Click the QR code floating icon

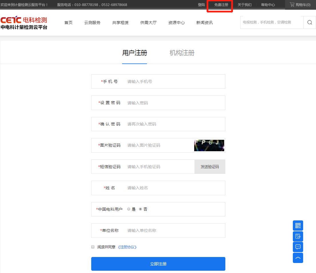(x=298, y=226)
